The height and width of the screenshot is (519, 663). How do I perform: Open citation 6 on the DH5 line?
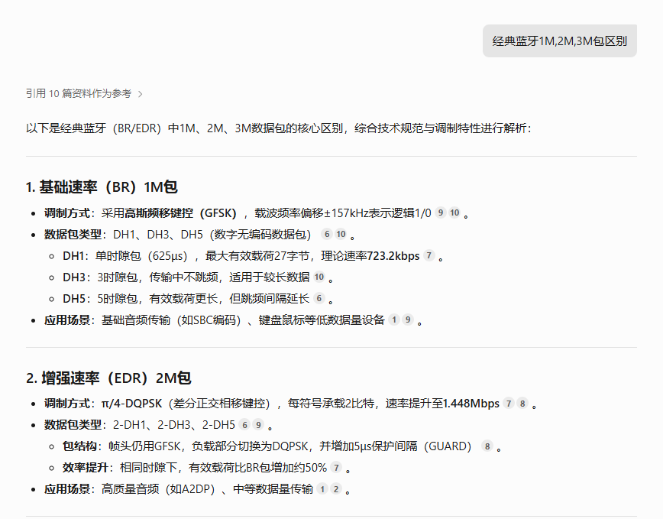(319, 299)
